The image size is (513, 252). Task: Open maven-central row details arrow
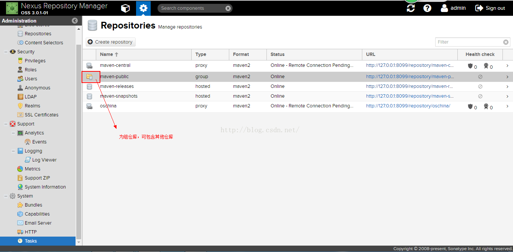(x=507, y=66)
